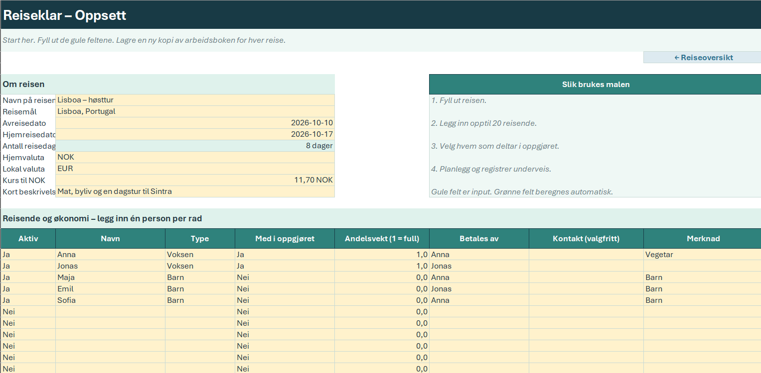Select Maja's Type cell showing Barn

tap(200, 278)
